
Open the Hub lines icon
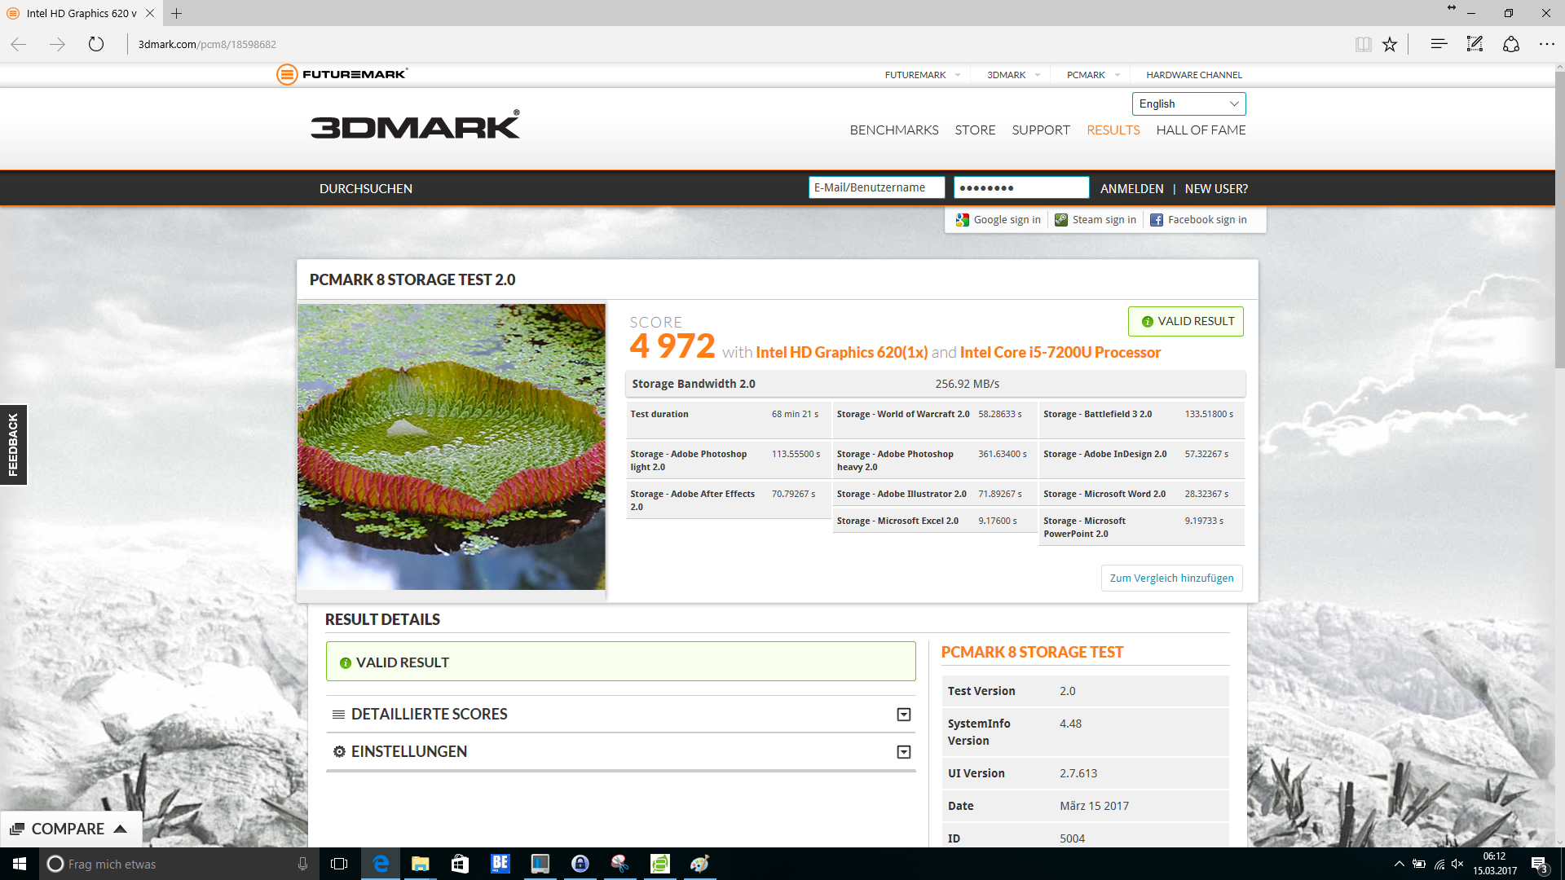[1439, 44]
